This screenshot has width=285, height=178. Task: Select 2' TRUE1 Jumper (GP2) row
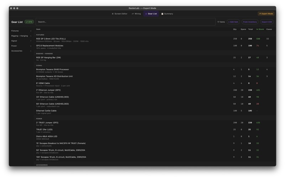tap(155, 124)
